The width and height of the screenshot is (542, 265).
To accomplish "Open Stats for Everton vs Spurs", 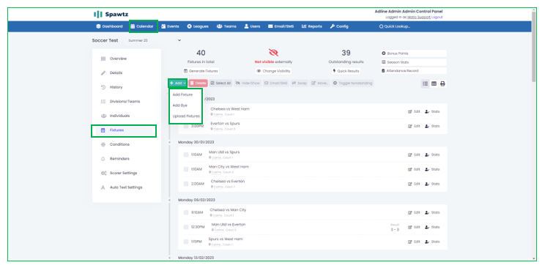I will [432, 126].
